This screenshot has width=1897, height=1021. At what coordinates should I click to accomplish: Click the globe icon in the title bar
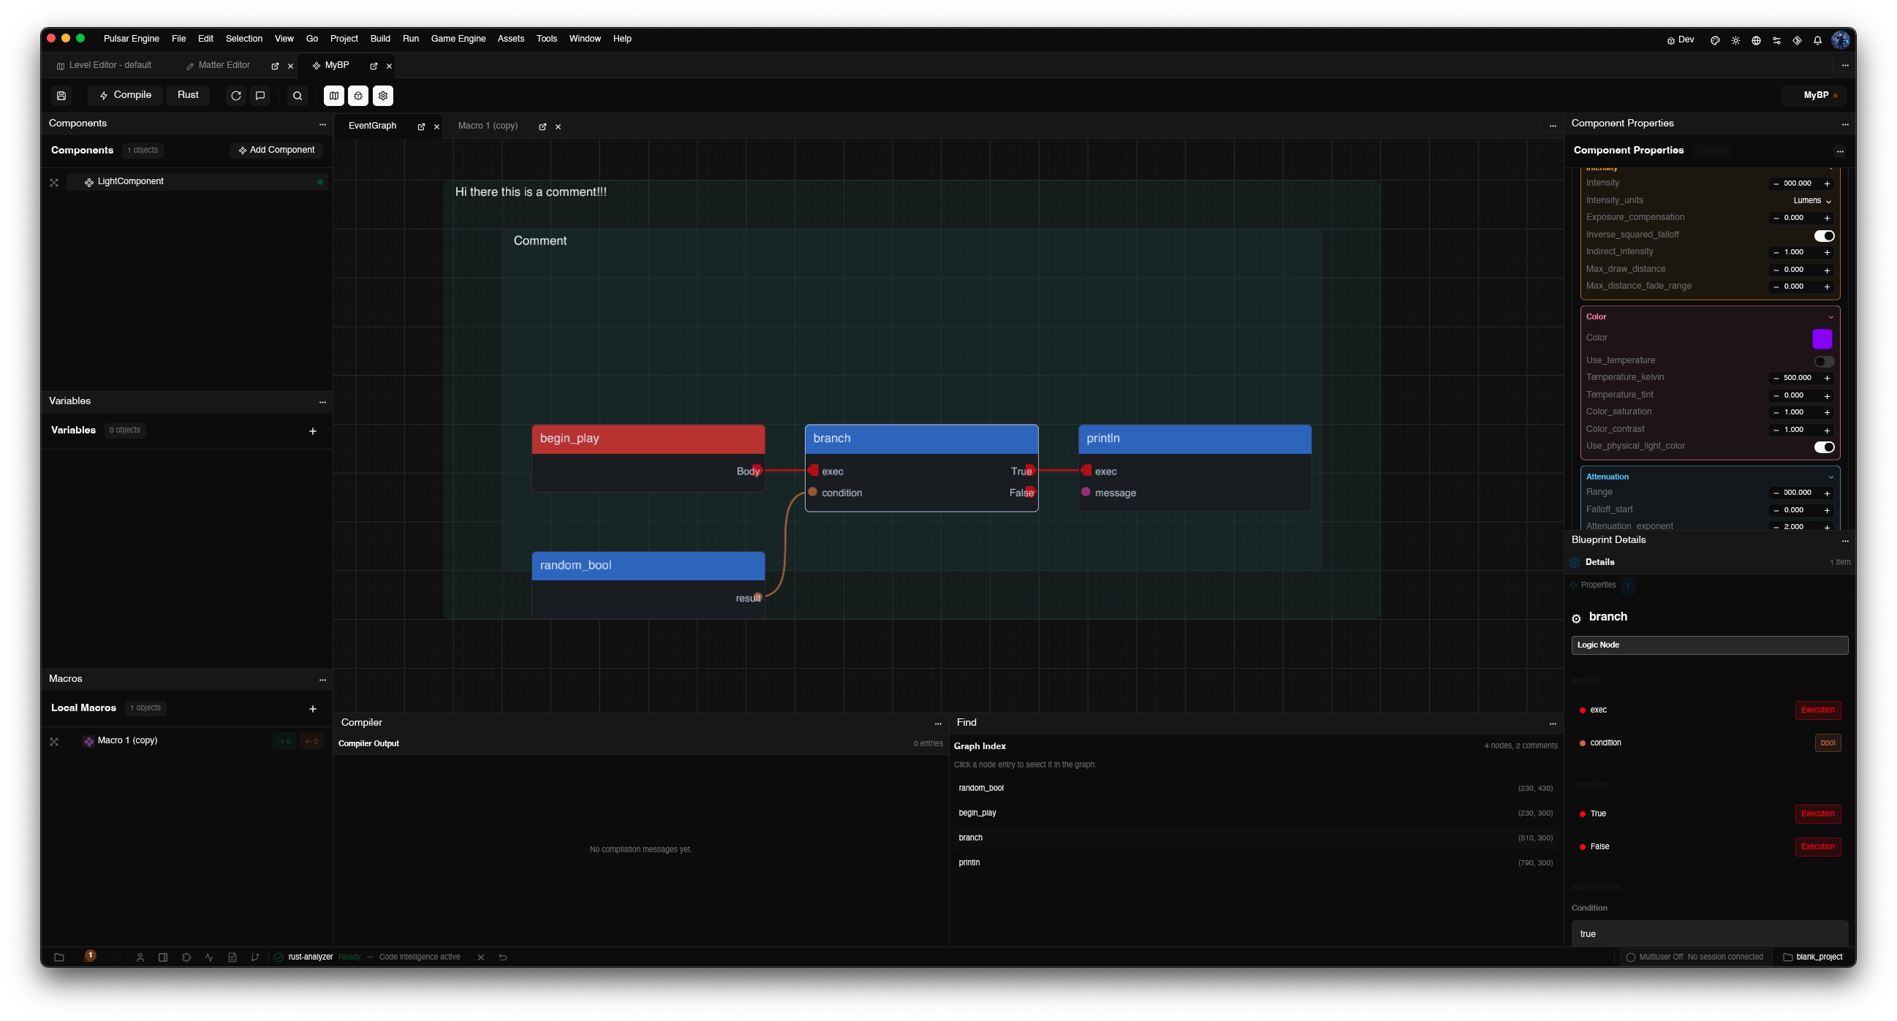click(1756, 40)
